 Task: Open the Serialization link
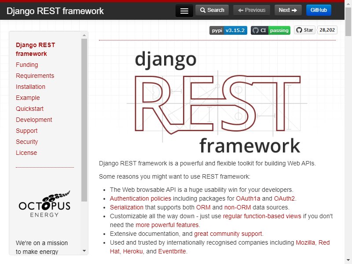[x=127, y=207]
